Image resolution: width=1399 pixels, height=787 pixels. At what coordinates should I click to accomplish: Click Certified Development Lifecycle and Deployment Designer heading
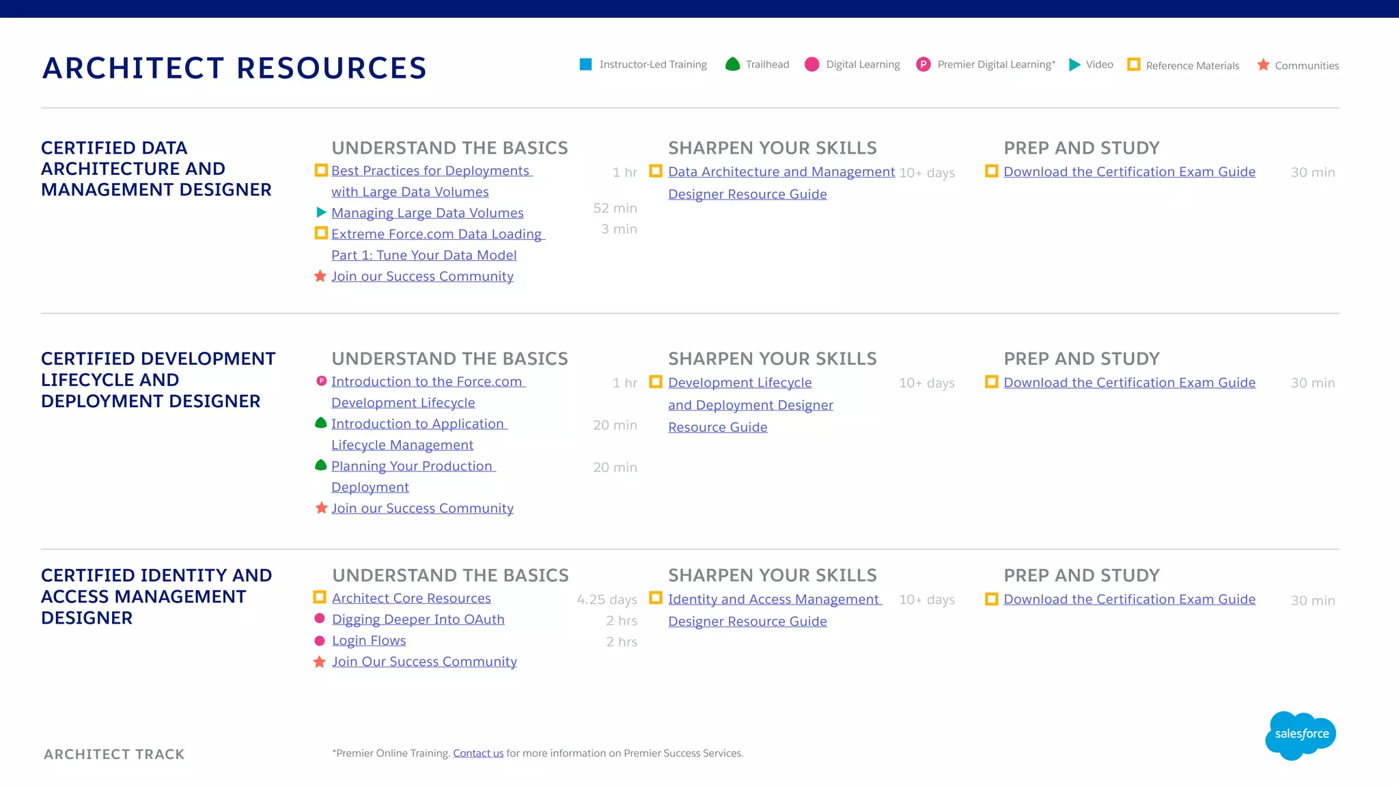[x=158, y=380]
